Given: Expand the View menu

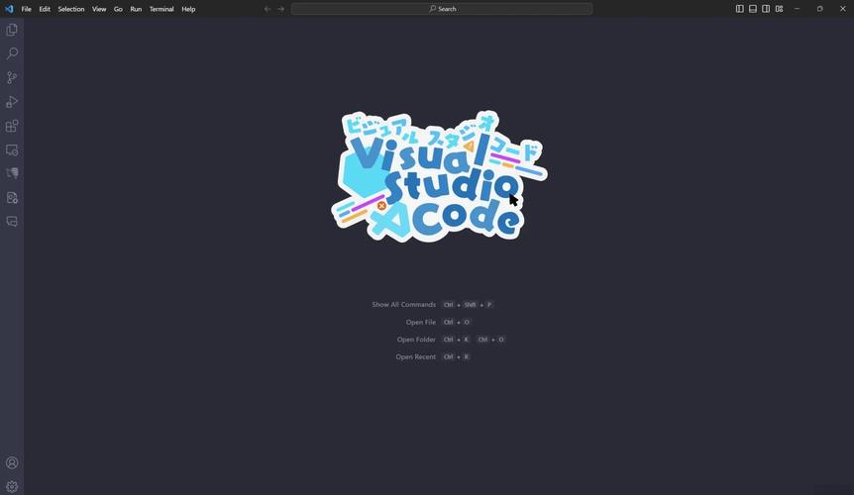Looking at the screenshot, I should pyautogui.click(x=99, y=9).
